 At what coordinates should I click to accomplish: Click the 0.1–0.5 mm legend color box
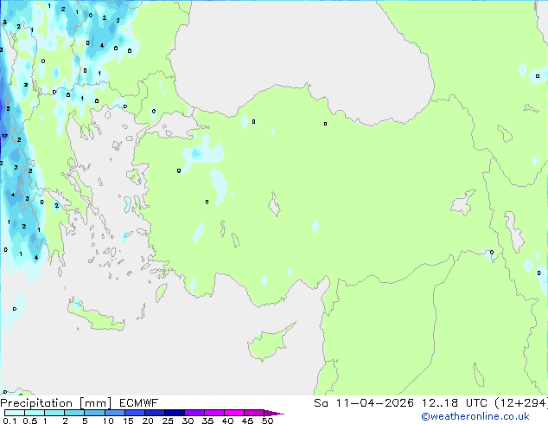[15, 413]
